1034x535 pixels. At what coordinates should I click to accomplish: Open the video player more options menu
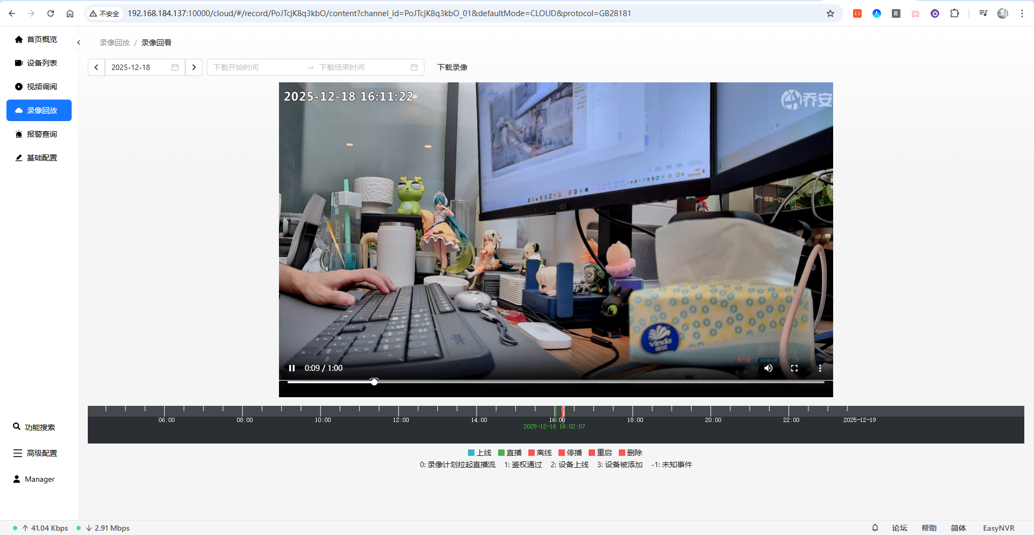[820, 368]
